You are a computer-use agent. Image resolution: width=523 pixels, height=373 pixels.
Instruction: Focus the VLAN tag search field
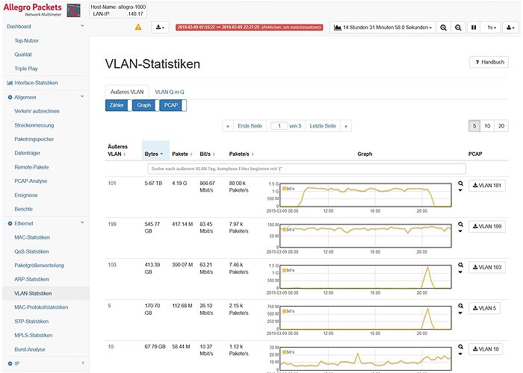click(306, 169)
